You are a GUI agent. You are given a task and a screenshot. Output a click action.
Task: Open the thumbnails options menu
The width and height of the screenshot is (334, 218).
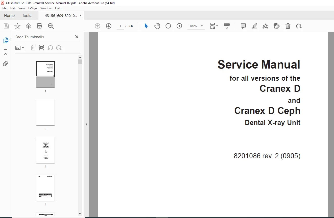pyautogui.click(x=20, y=48)
